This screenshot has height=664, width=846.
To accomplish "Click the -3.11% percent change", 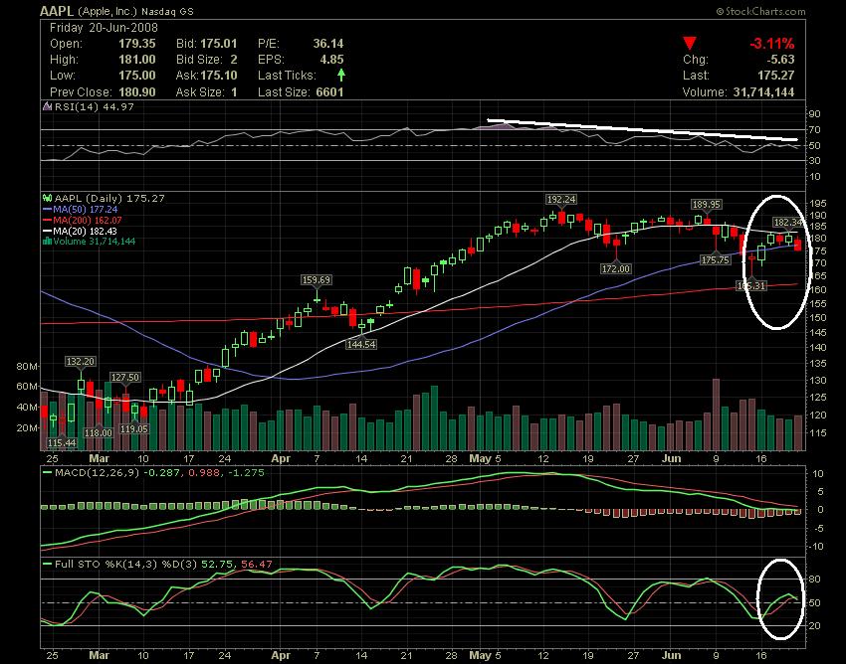I will (771, 44).
